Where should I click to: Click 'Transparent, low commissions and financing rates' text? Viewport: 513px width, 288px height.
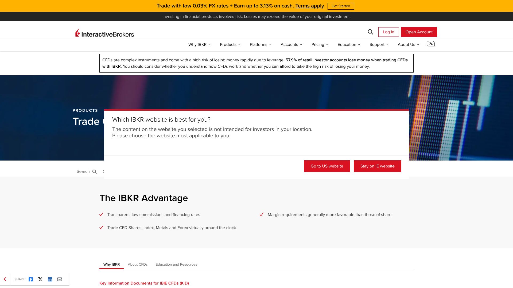click(x=154, y=215)
